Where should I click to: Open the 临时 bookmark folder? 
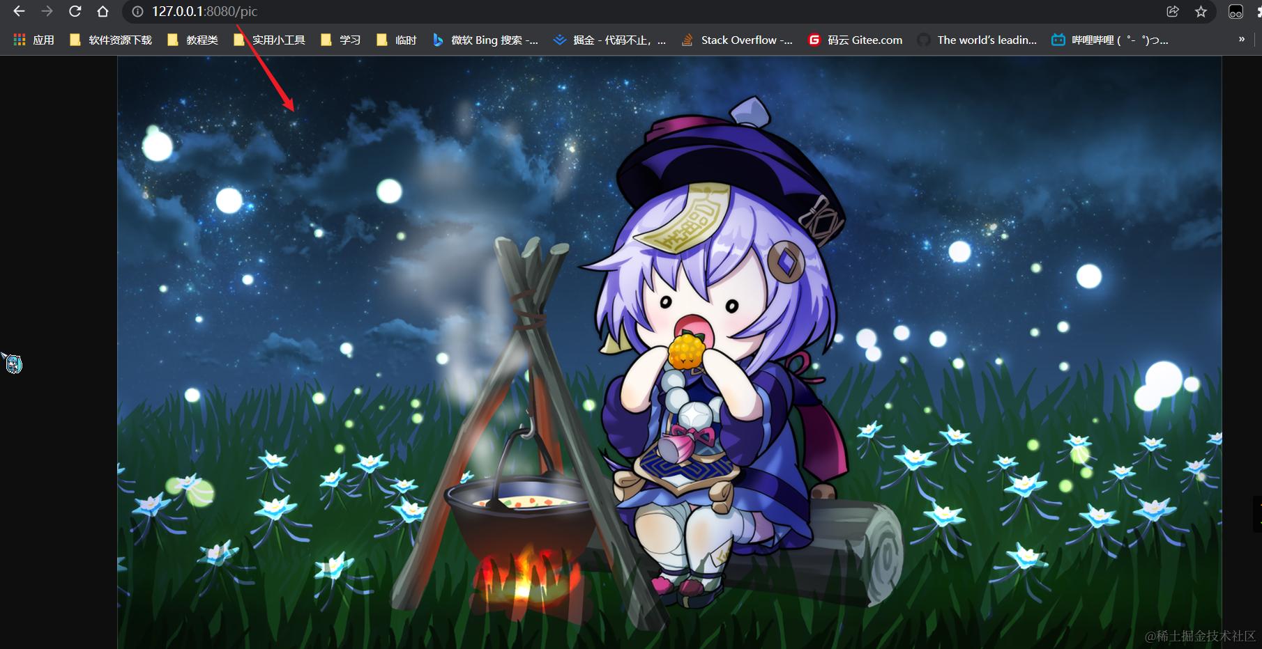pos(396,40)
